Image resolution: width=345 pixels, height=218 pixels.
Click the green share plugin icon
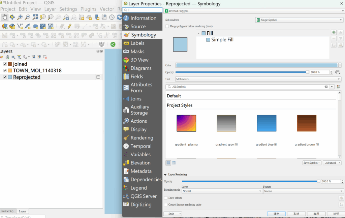[x=113, y=44]
